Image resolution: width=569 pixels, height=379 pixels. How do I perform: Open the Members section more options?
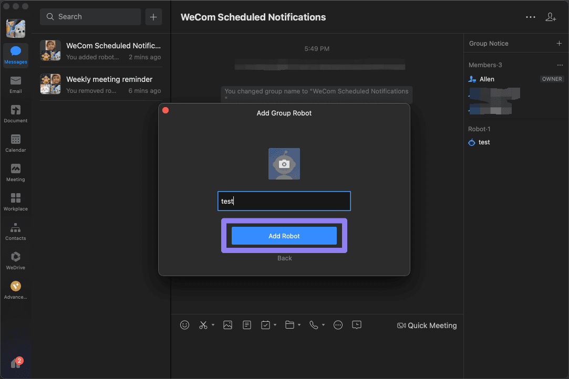pyautogui.click(x=560, y=65)
